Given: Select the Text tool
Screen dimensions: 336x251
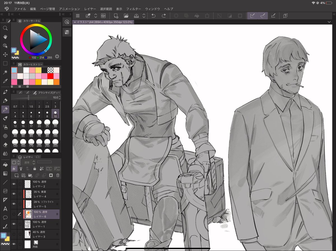Looking at the screenshot, I should coord(5,209).
